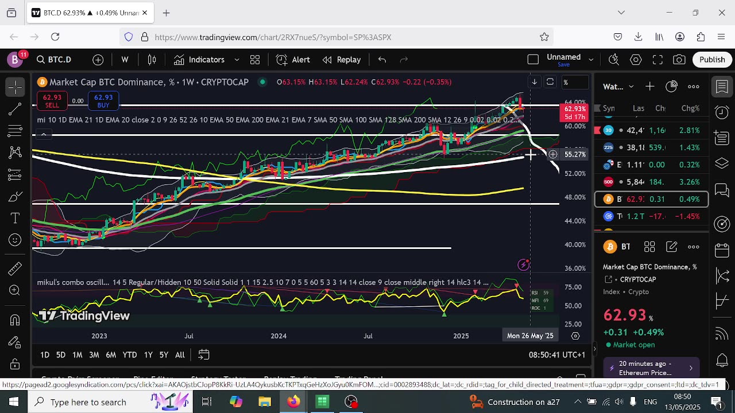
Task: Select chart layout setup square icon
Action: click(533, 60)
